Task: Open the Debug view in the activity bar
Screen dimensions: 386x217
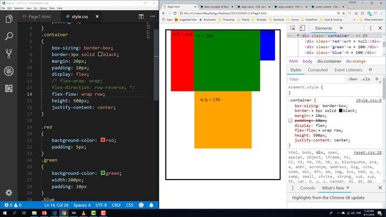Action: pyautogui.click(x=9, y=71)
